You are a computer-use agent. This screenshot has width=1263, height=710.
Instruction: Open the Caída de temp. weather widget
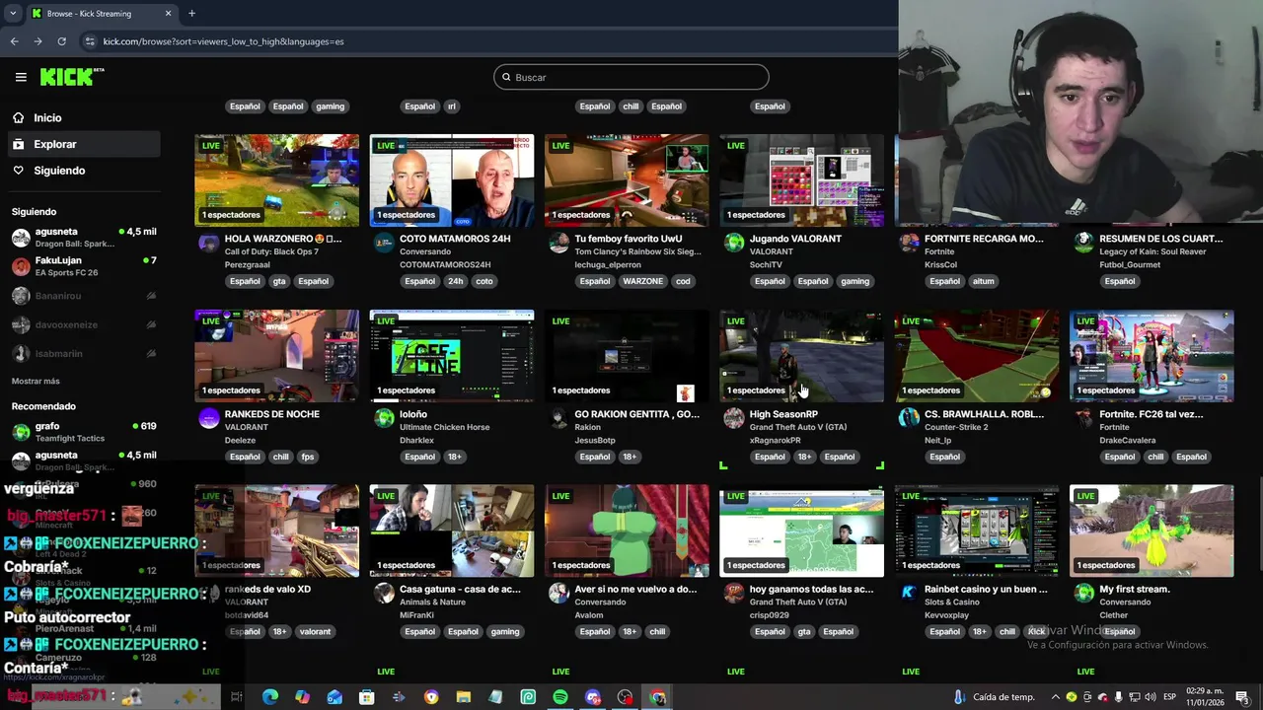pyautogui.click(x=995, y=697)
